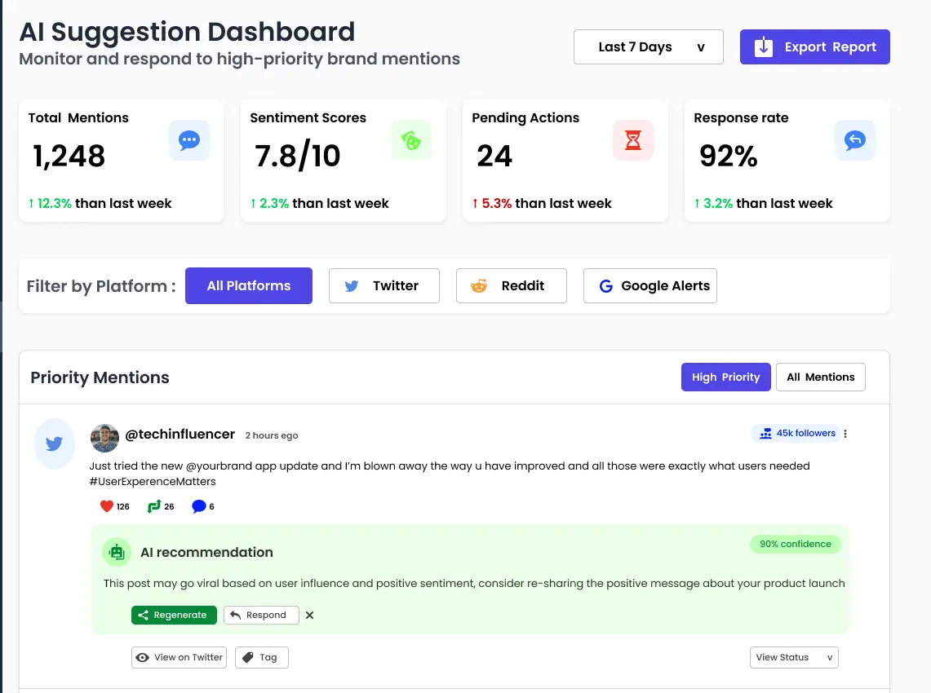931x693 pixels.
Task: Click the sentiment mask icon on Sentiment Scores card
Action: 411,140
